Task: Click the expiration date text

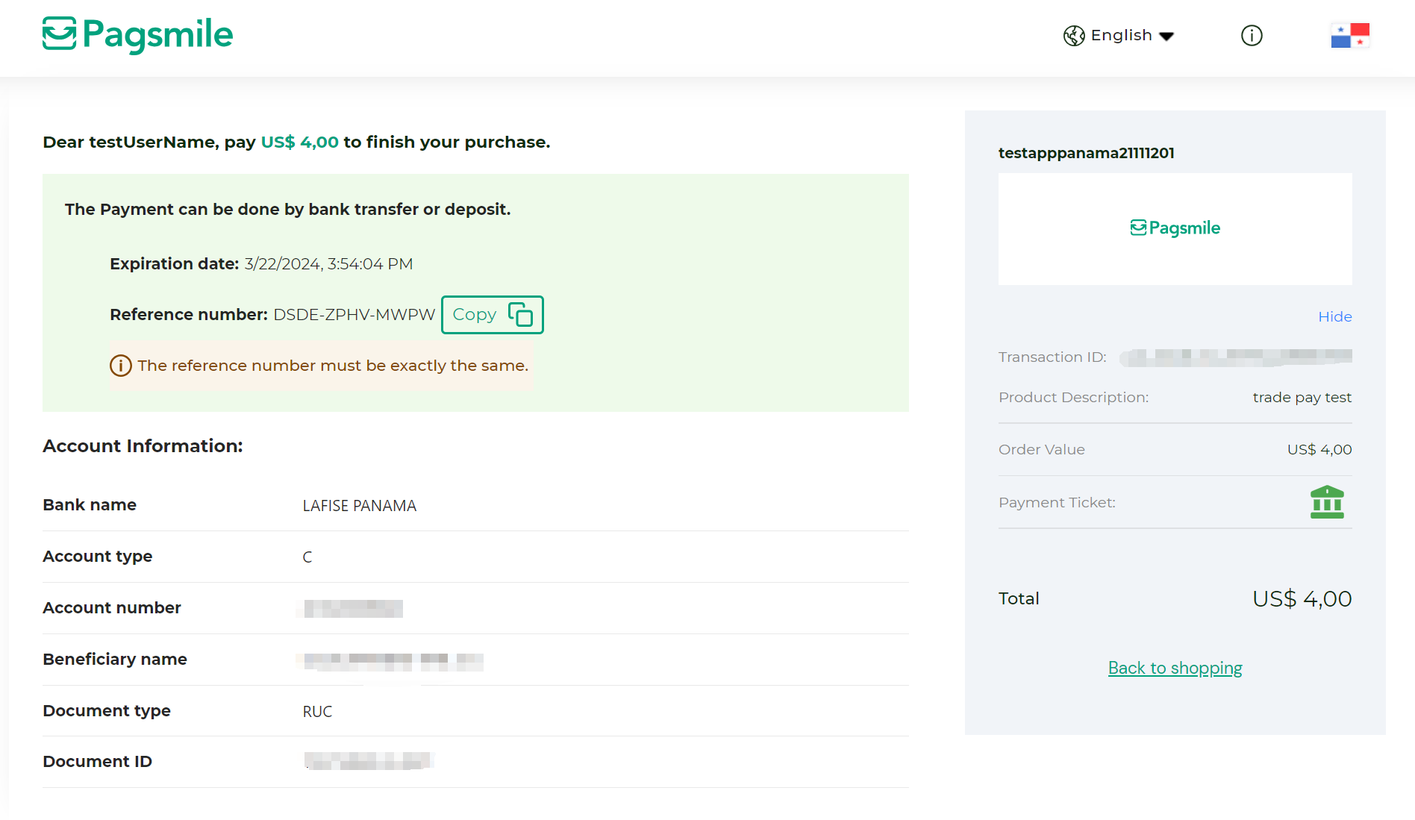Action: click(328, 264)
